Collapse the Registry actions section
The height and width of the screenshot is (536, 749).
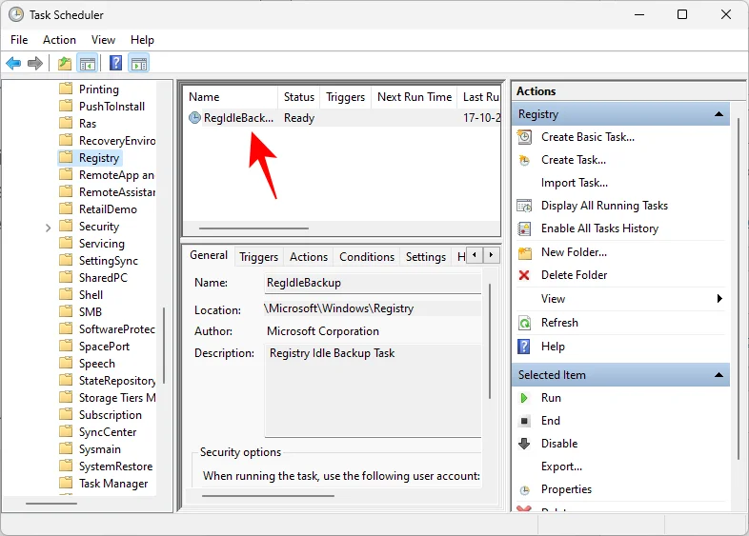click(x=719, y=114)
